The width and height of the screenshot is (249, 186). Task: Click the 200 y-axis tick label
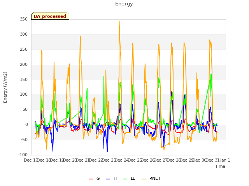pyautogui.click(x=24, y=65)
